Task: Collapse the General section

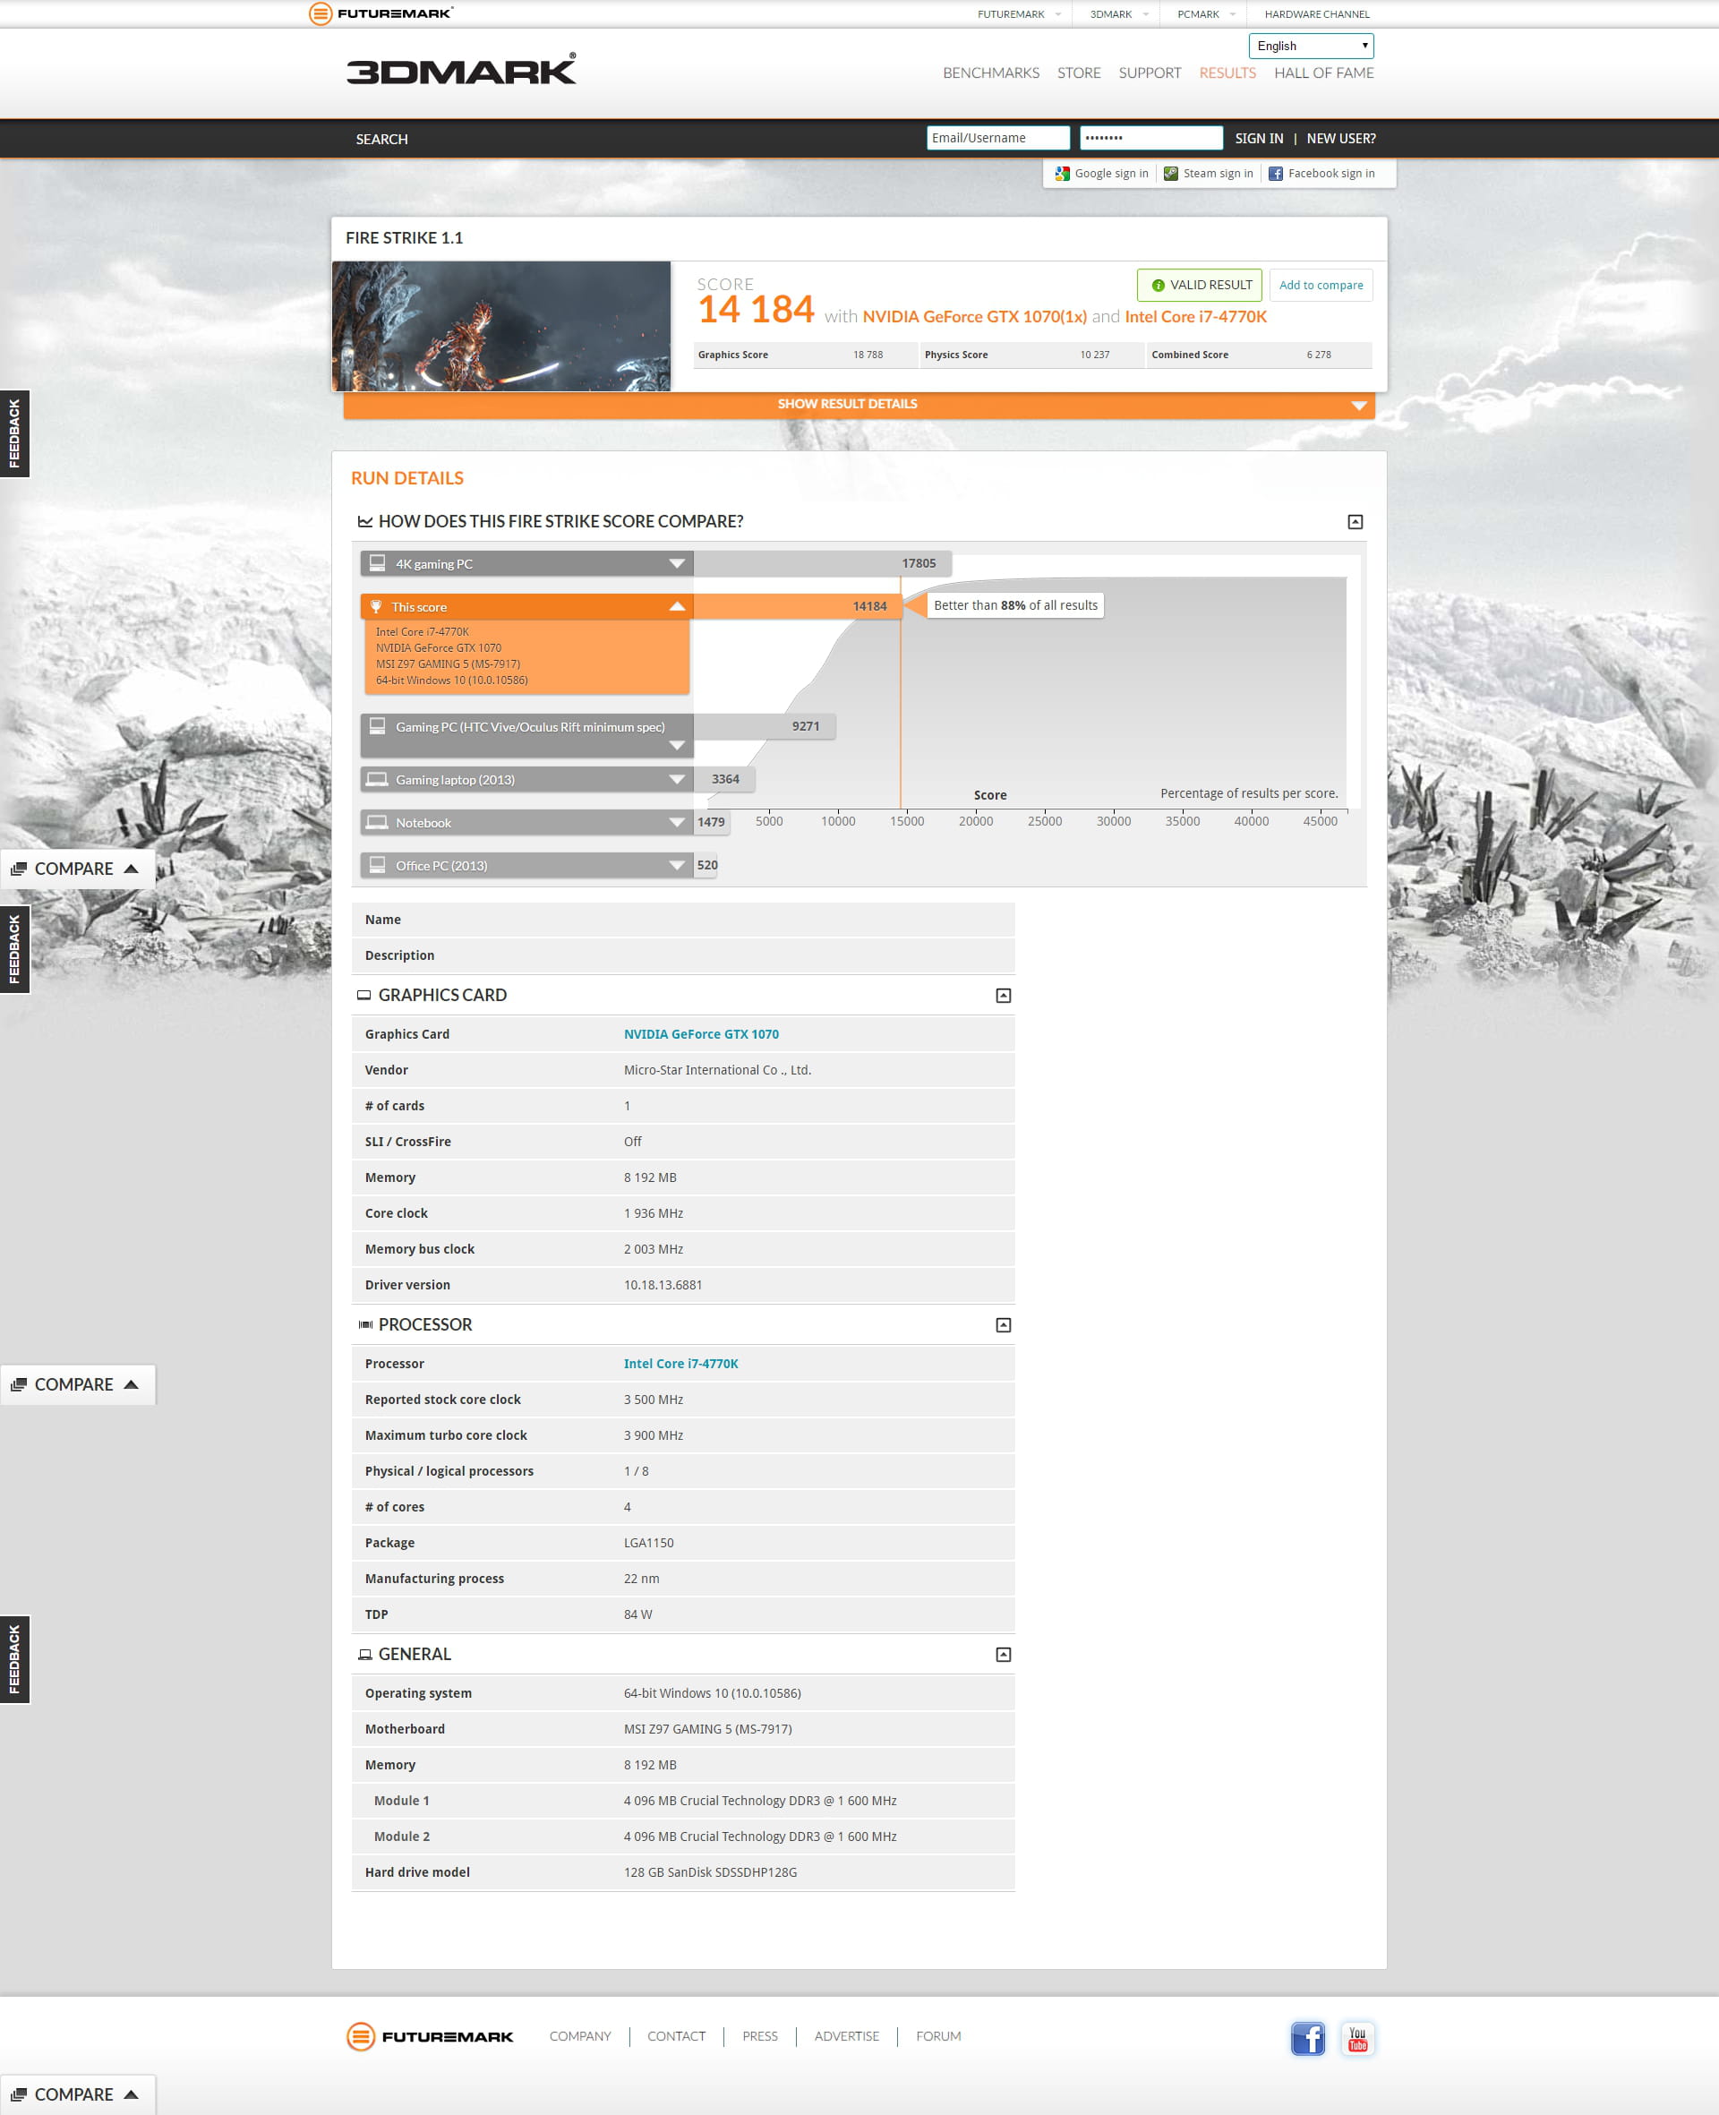Action: click(1003, 1655)
